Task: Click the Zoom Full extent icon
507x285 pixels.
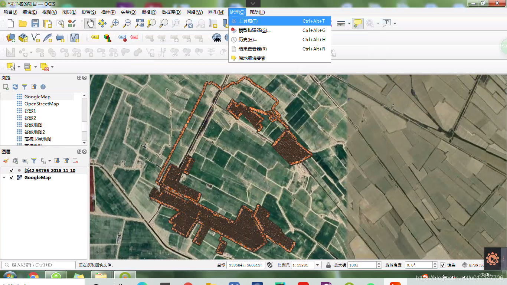Action: 139,23
